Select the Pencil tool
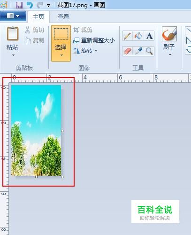191x235 pixels. 127,36
